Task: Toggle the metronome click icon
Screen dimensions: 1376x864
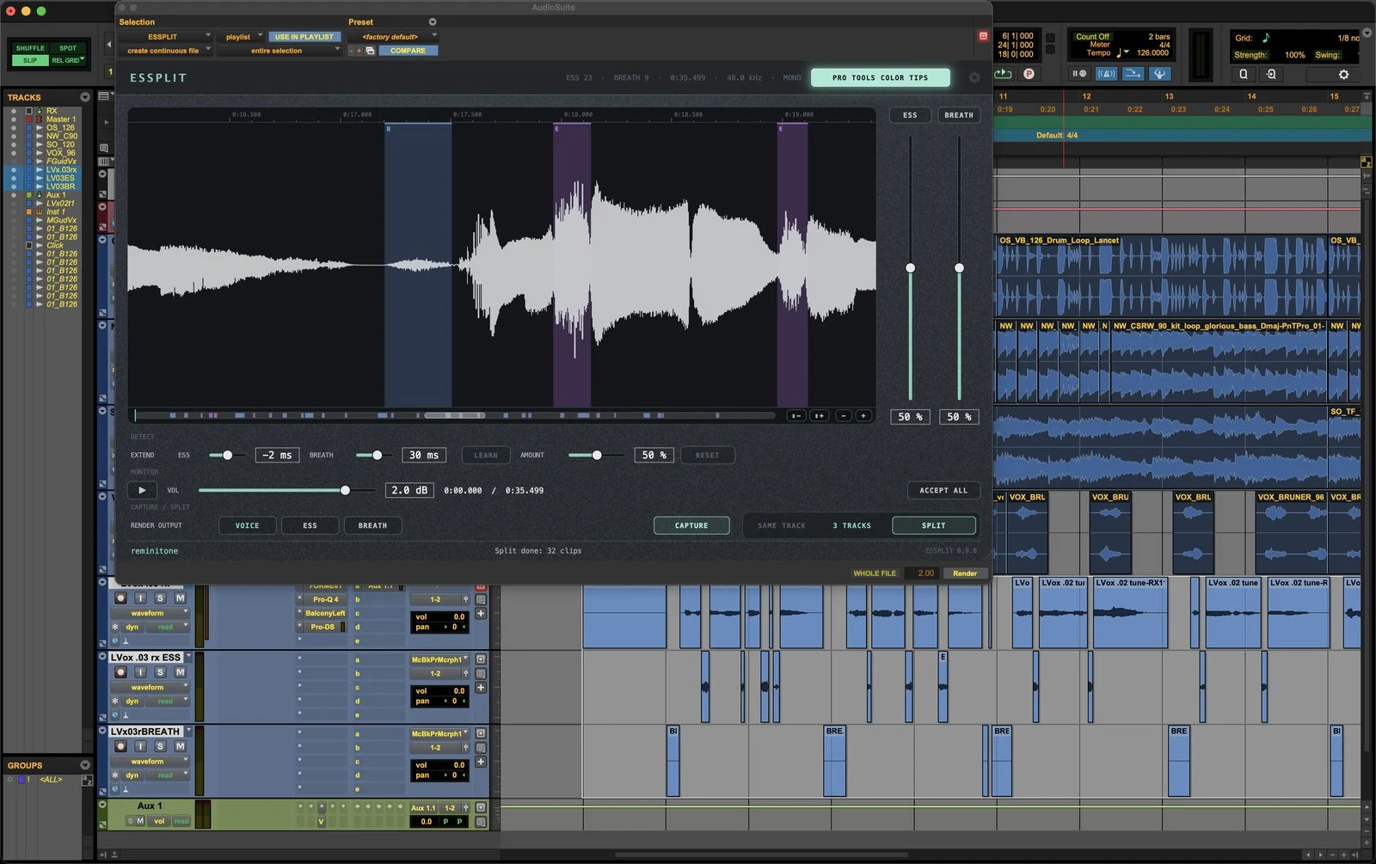Action: (1107, 74)
